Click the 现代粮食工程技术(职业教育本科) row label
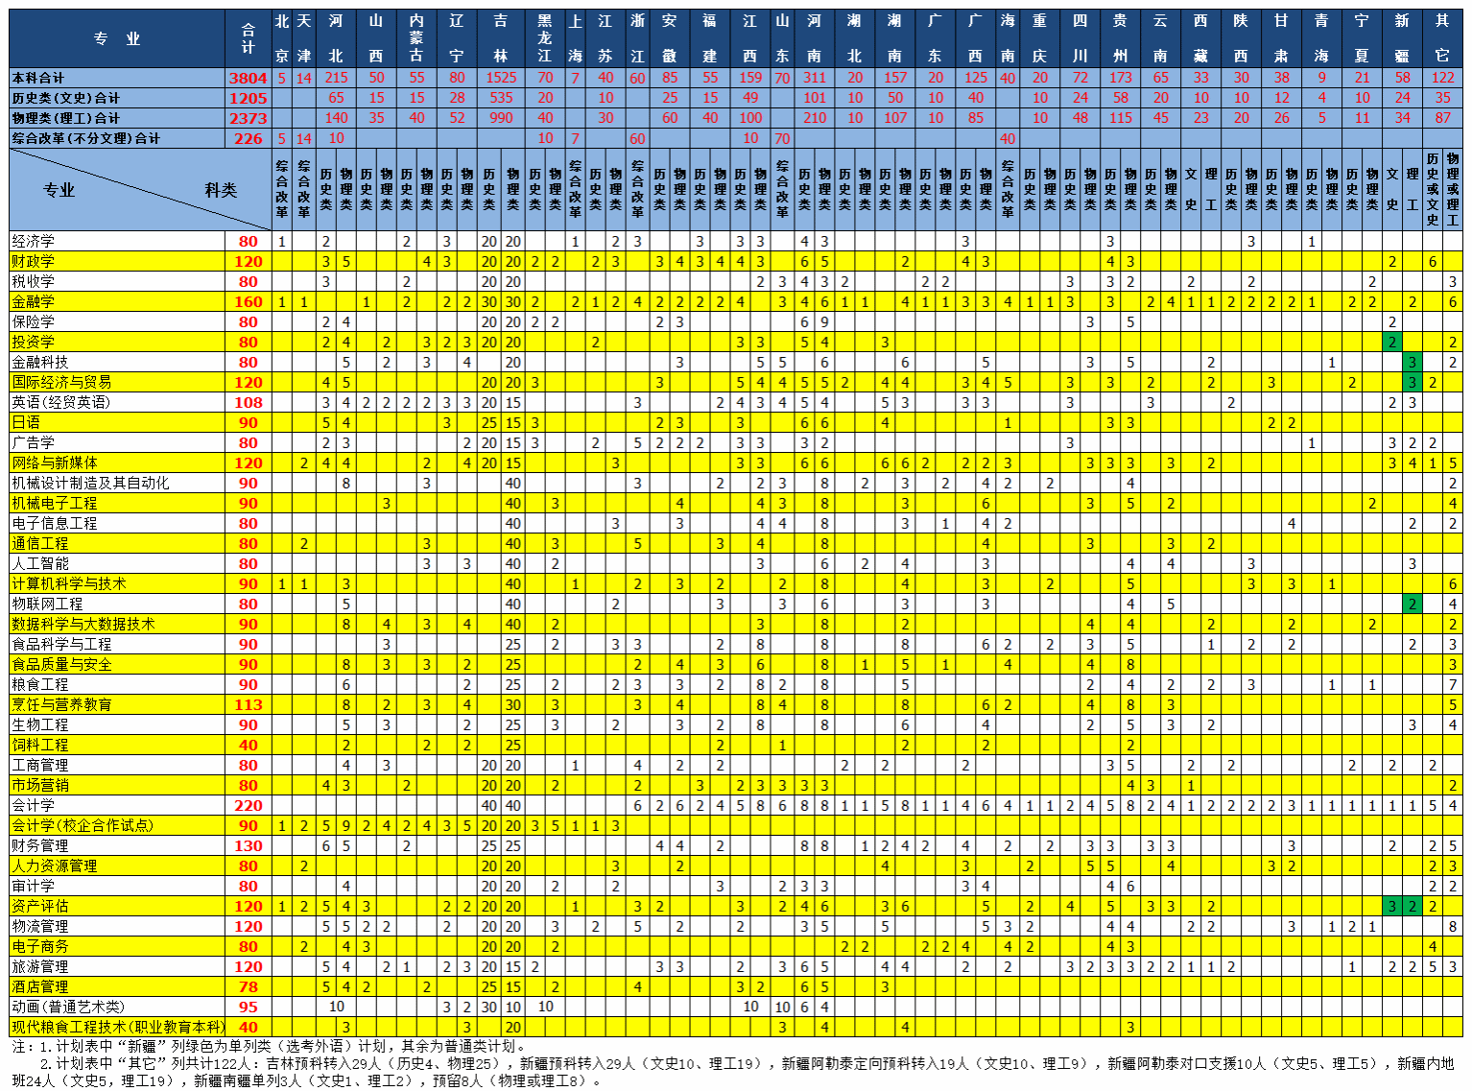 tap(117, 1027)
